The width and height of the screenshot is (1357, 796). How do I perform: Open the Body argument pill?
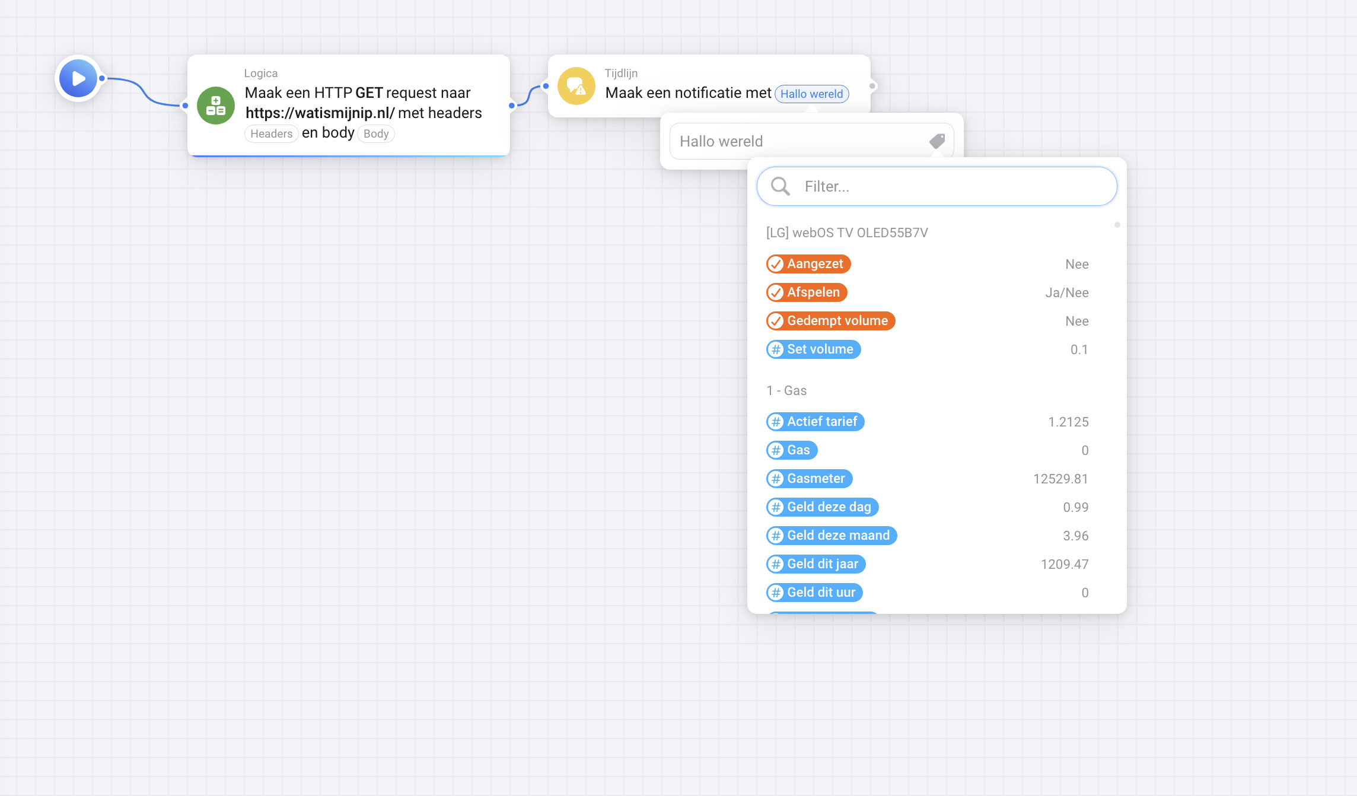[x=376, y=134]
